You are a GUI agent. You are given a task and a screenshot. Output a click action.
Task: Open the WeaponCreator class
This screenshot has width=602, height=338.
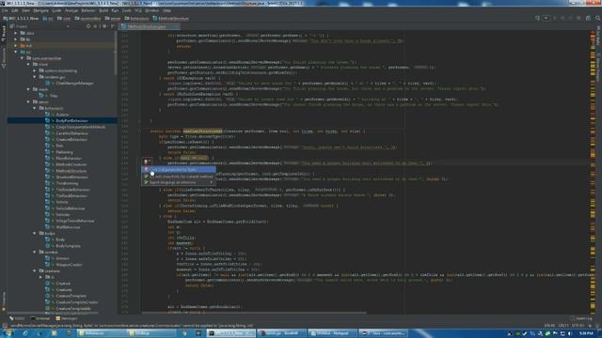click(69, 265)
